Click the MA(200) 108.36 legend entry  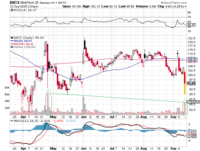(22, 44)
